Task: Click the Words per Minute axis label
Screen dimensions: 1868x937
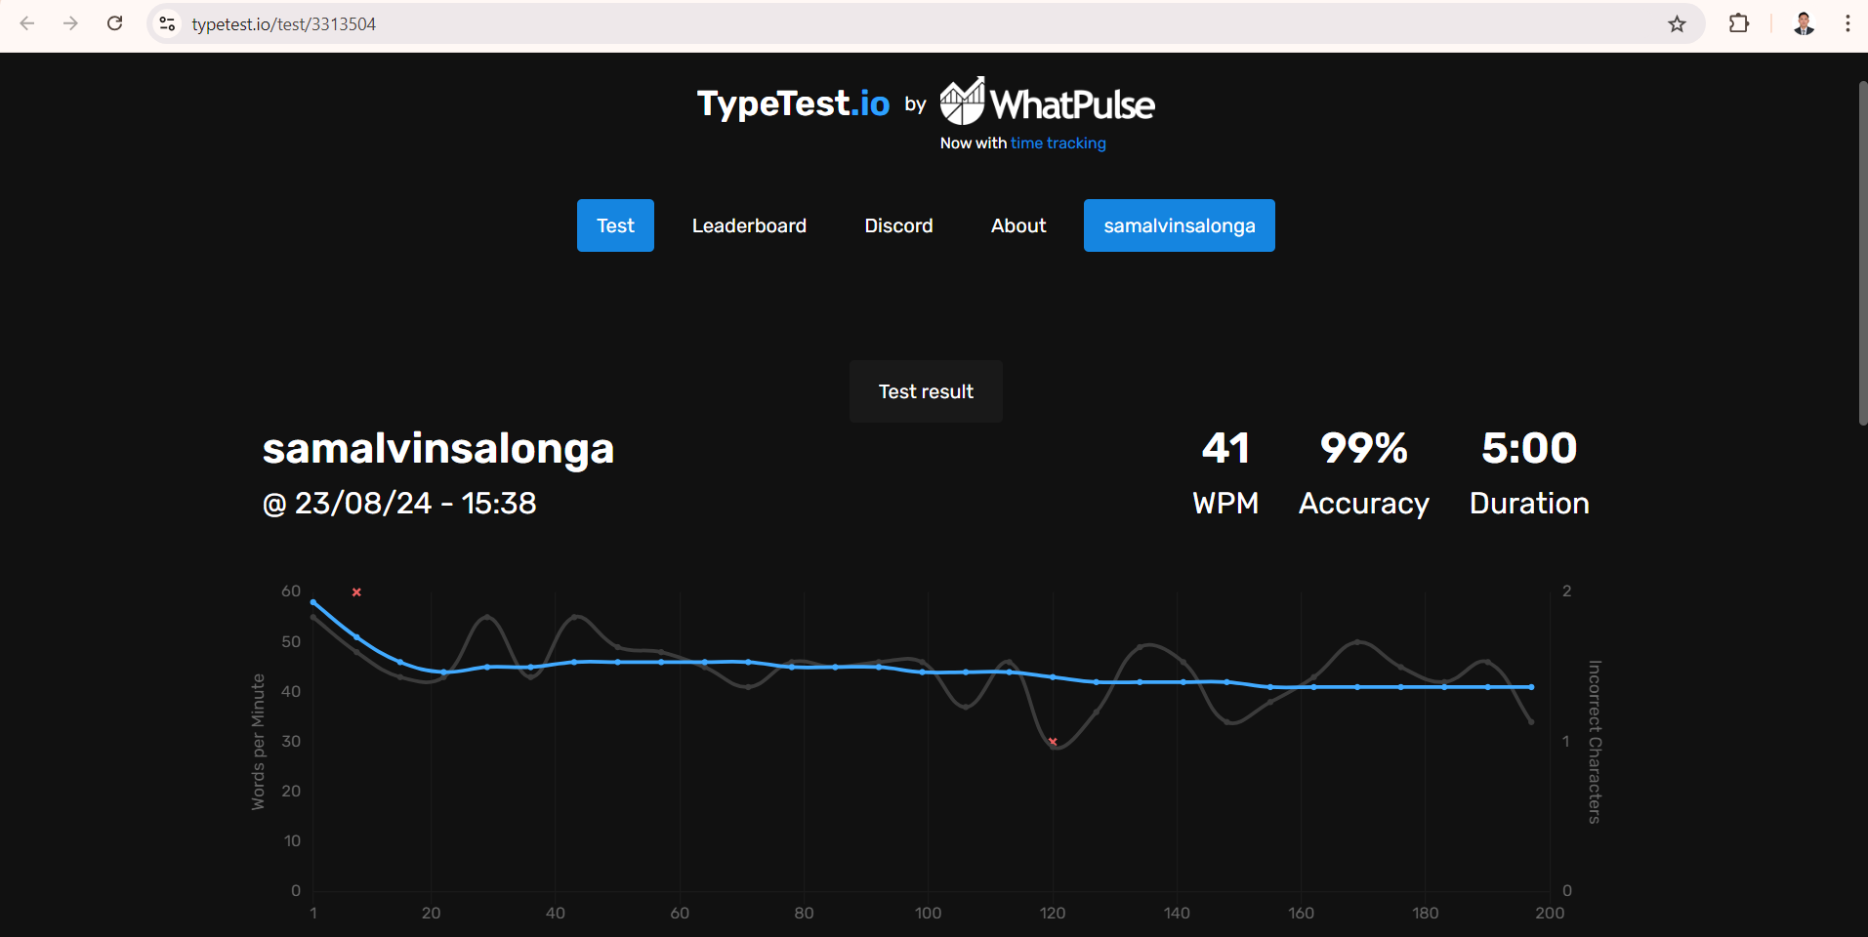Action: (258, 742)
